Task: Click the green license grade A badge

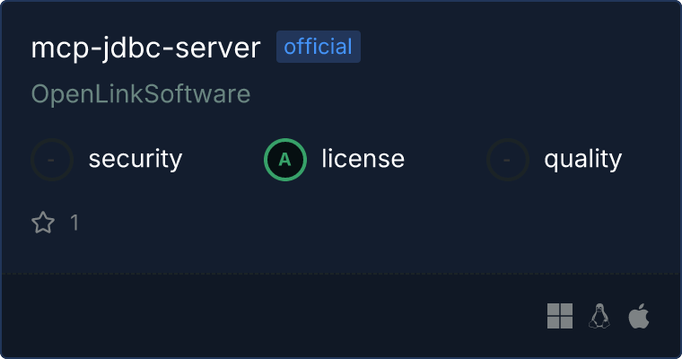Action: point(284,160)
